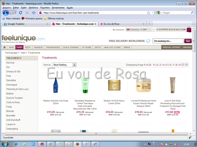Reload the page with the refresh icon
Screen dimensions: 197x147
point(21,13)
